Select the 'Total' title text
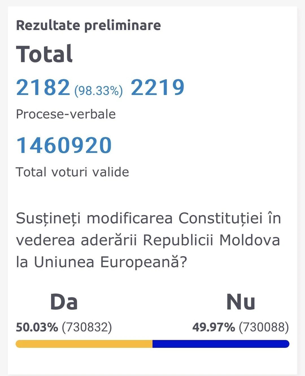 coord(44,54)
